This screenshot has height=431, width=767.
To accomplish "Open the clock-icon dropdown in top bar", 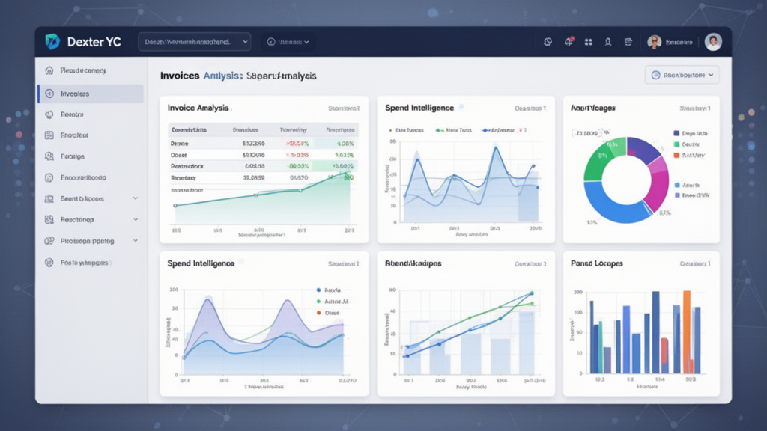I will pyautogui.click(x=288, y=42).
